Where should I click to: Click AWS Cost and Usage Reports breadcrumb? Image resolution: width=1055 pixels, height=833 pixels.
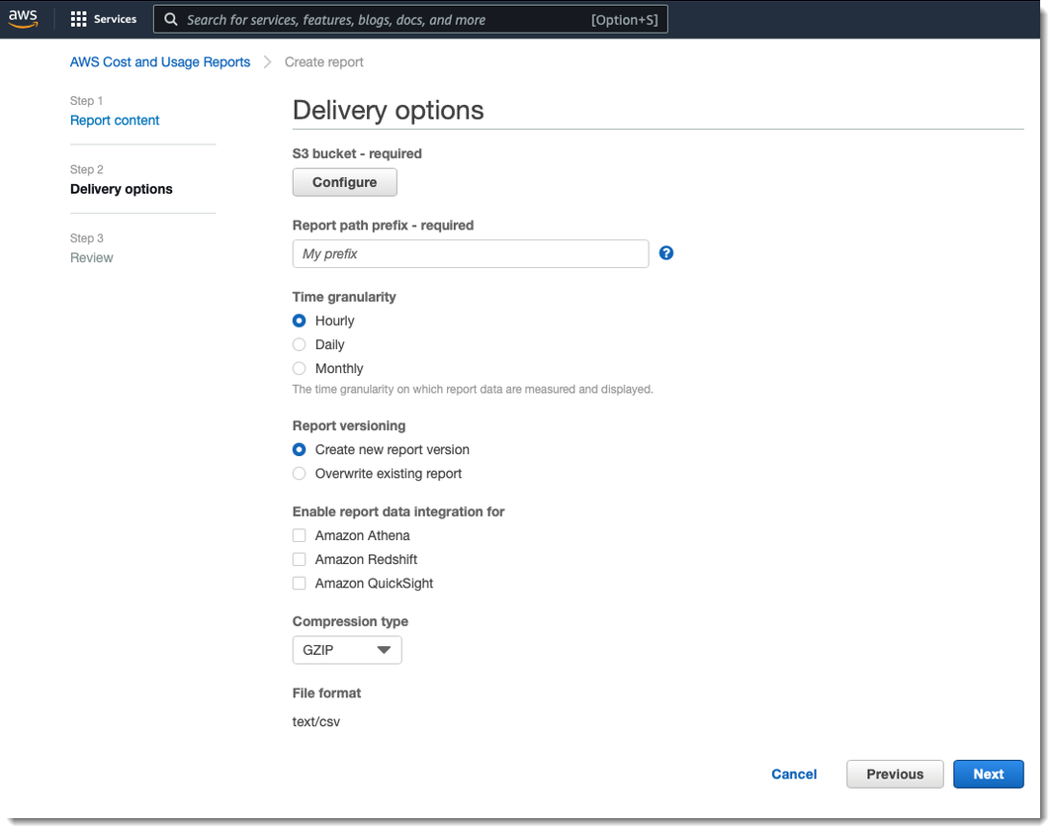coord(160,62)
